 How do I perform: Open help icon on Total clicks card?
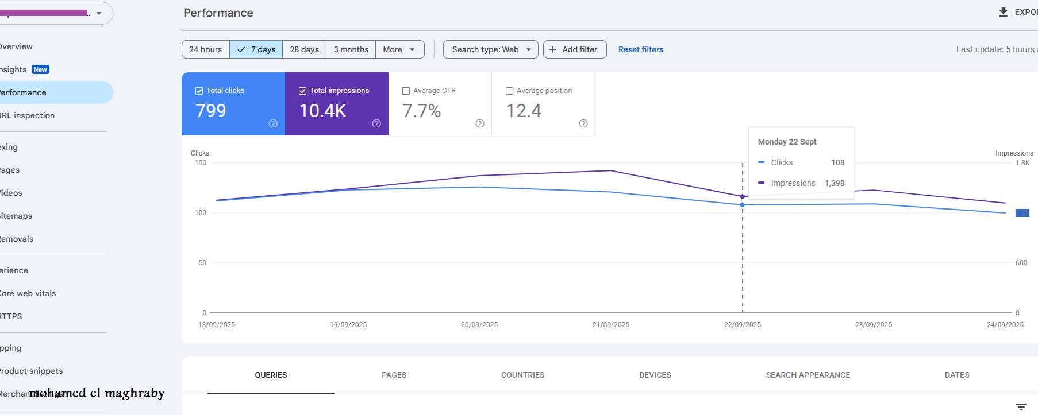click(x=273, y=123)
